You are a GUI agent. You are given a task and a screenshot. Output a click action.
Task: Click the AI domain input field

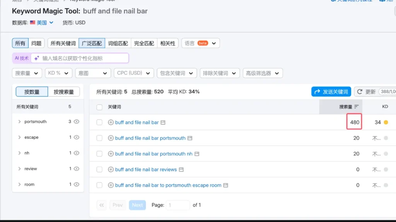click(x=80, y=59)
